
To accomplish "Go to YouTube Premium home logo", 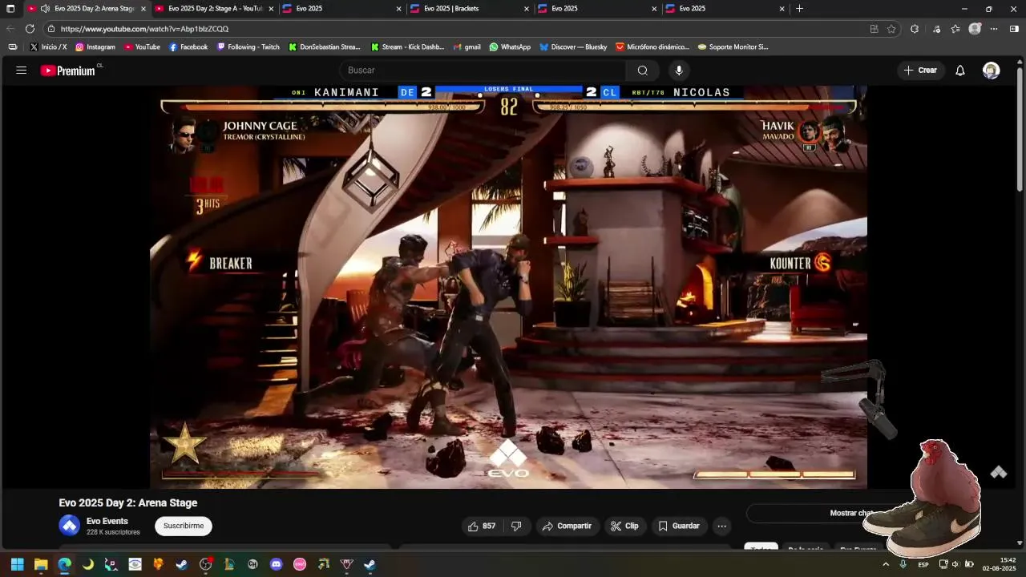I will [x=68, y=71].
